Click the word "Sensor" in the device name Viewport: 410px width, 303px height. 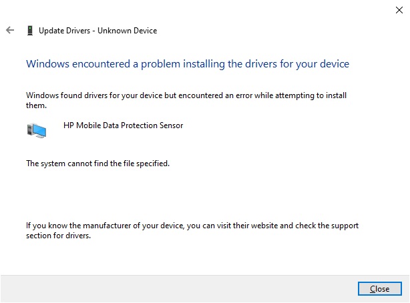[170, 125]
